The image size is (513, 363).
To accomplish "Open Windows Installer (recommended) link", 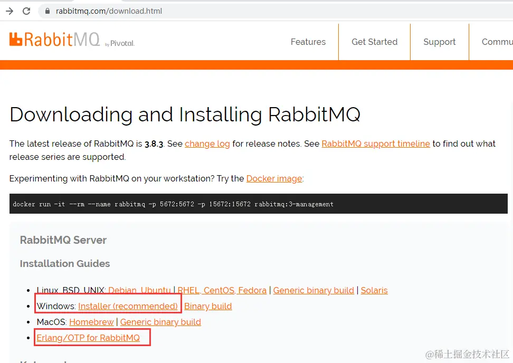I will 128,306.
